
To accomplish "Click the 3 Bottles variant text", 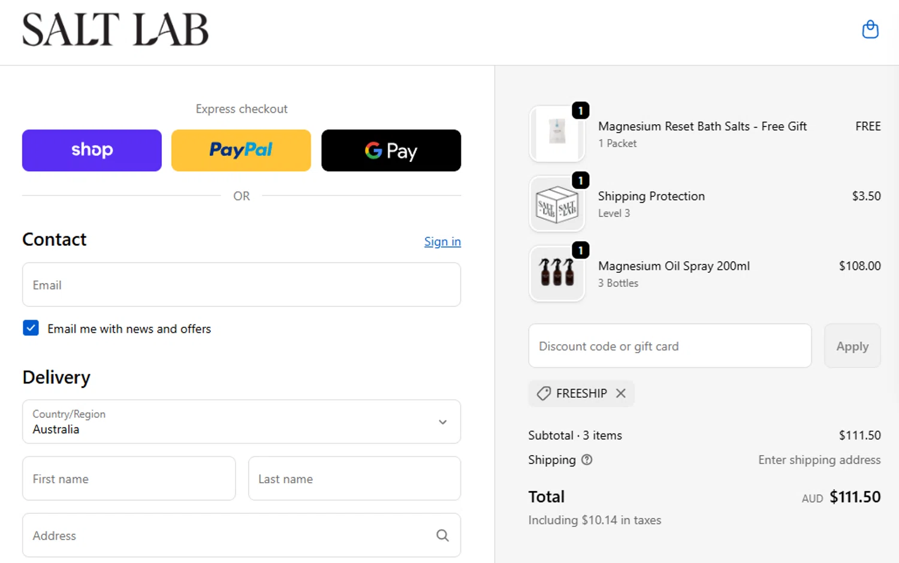I will click(x=618, y=283).
